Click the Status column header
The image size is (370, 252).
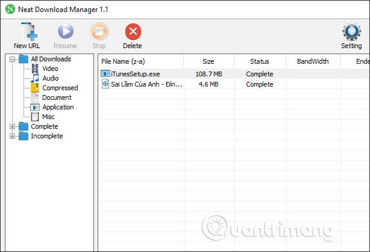click(x=259, y=61)
